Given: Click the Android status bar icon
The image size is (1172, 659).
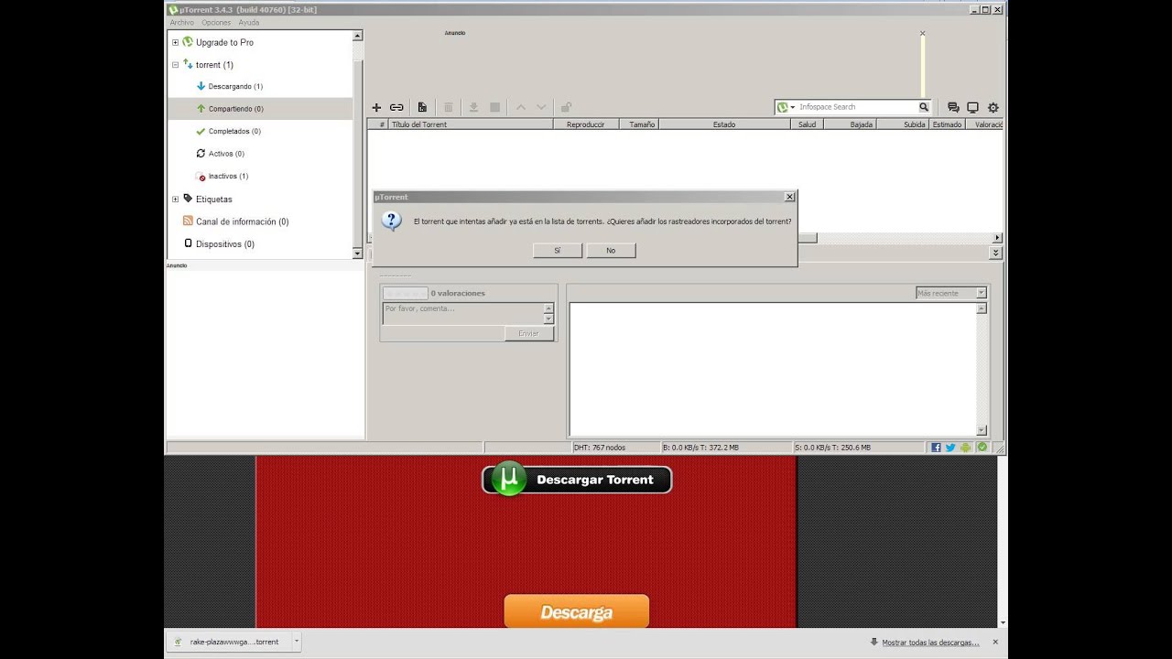Looking at the screenshot, I should pos(965,448).
